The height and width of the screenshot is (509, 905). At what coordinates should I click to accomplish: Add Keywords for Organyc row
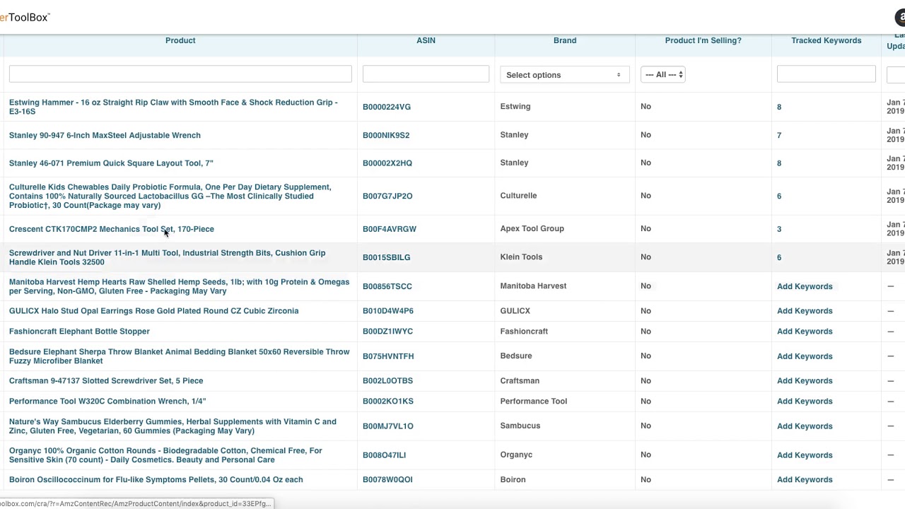pyautogui.click(x=805, y=455)
